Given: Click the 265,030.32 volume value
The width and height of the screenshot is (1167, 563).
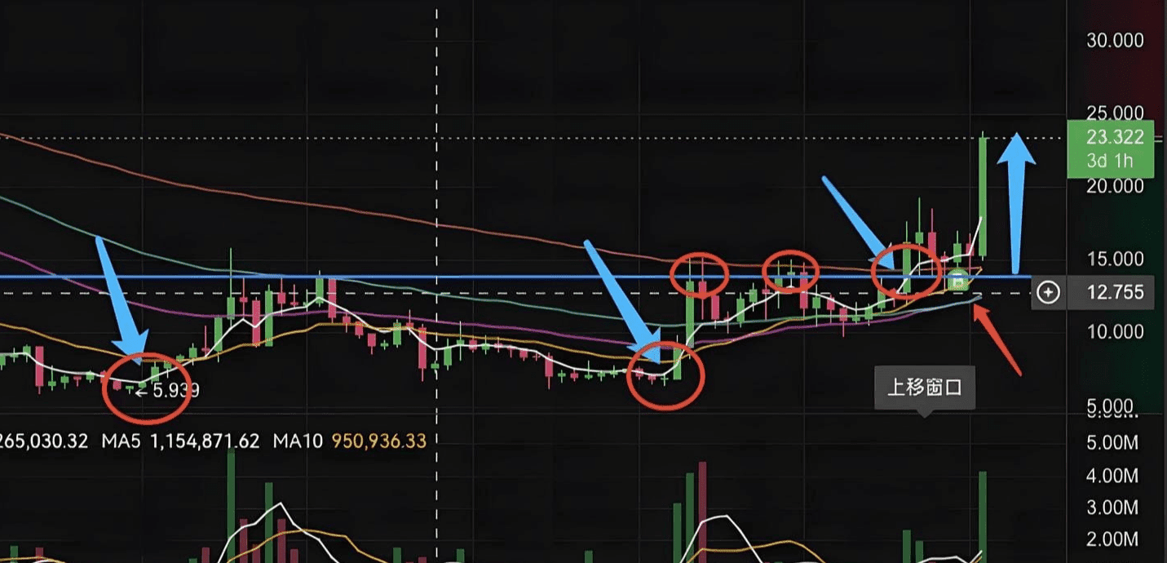Looking at the screenshot, I should click(x=44, y=441).
